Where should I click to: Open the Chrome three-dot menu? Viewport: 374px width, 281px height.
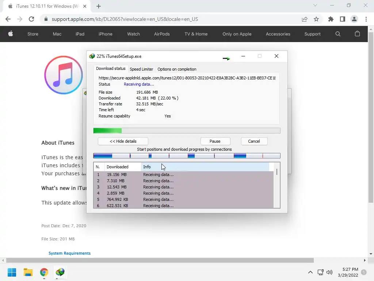[x=366, y=19]
